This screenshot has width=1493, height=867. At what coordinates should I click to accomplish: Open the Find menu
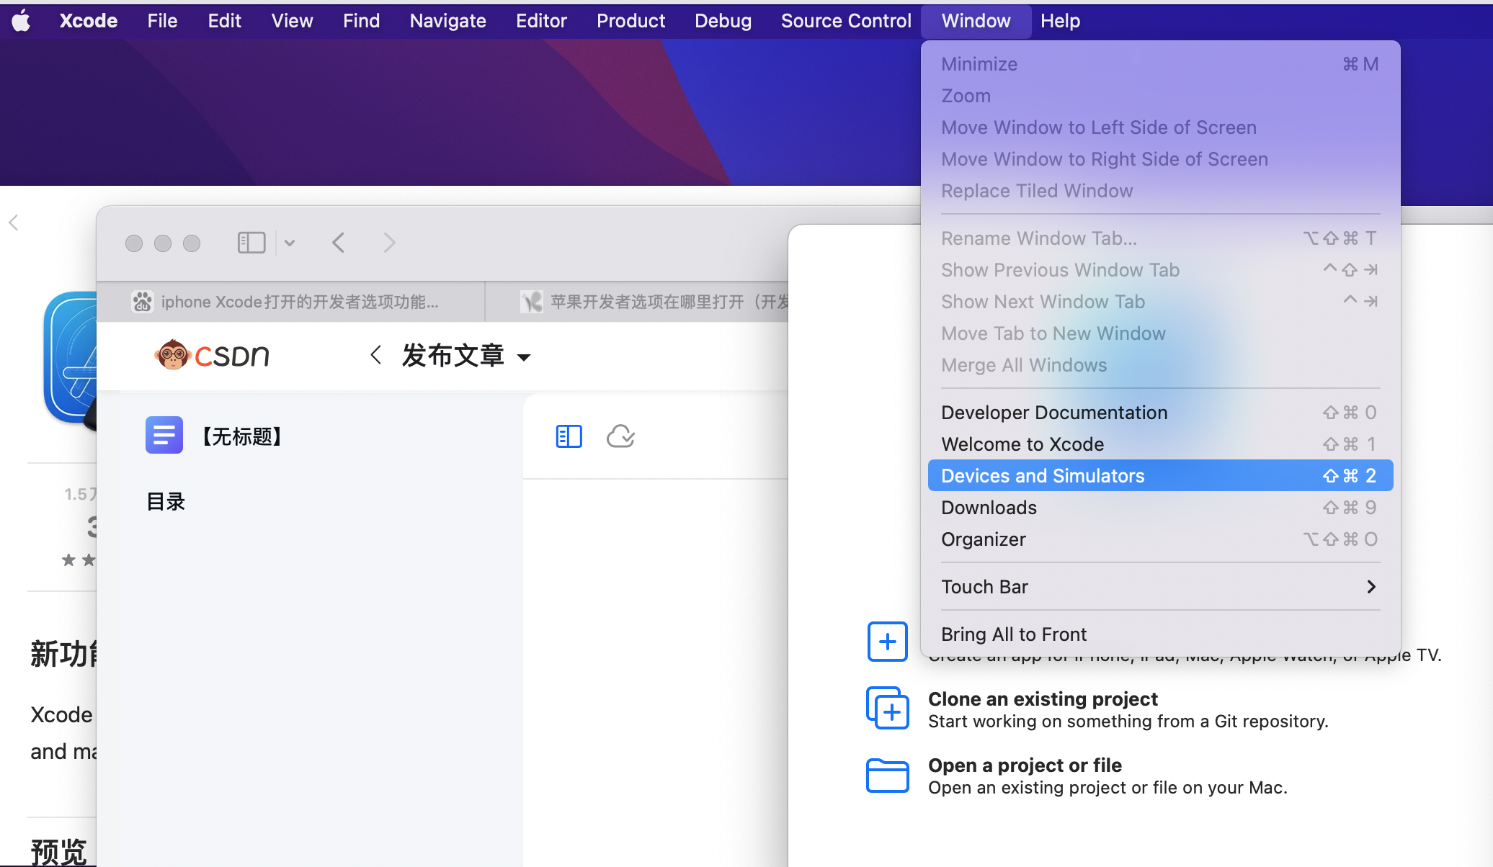point(361,21)
